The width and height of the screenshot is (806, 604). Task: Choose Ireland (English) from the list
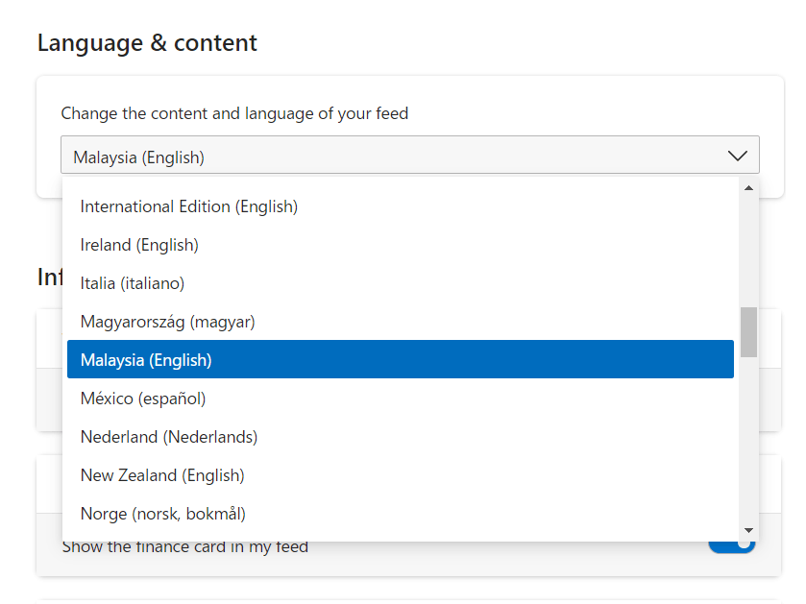pos(139,245)
